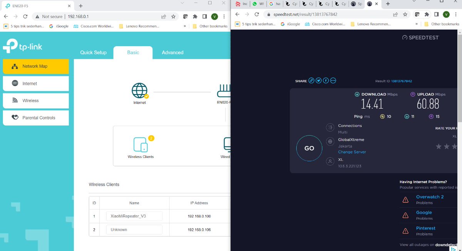Switch to the Google search browser tab

point(275,4)
